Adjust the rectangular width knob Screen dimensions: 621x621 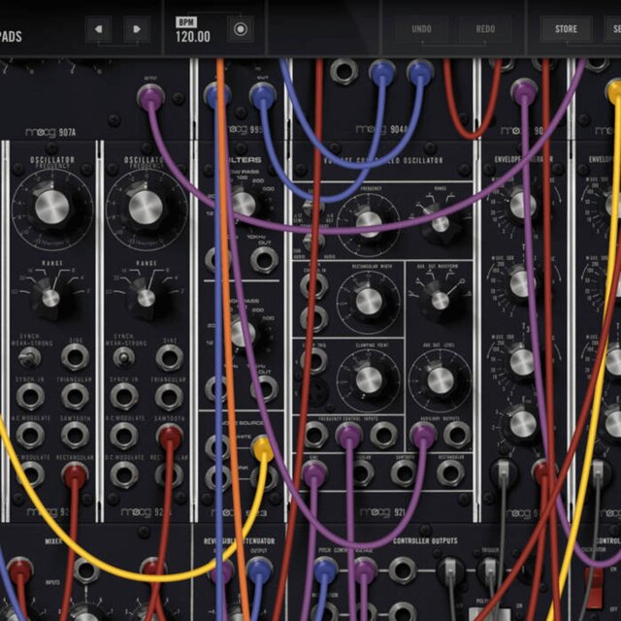click(x=369, y=302)
